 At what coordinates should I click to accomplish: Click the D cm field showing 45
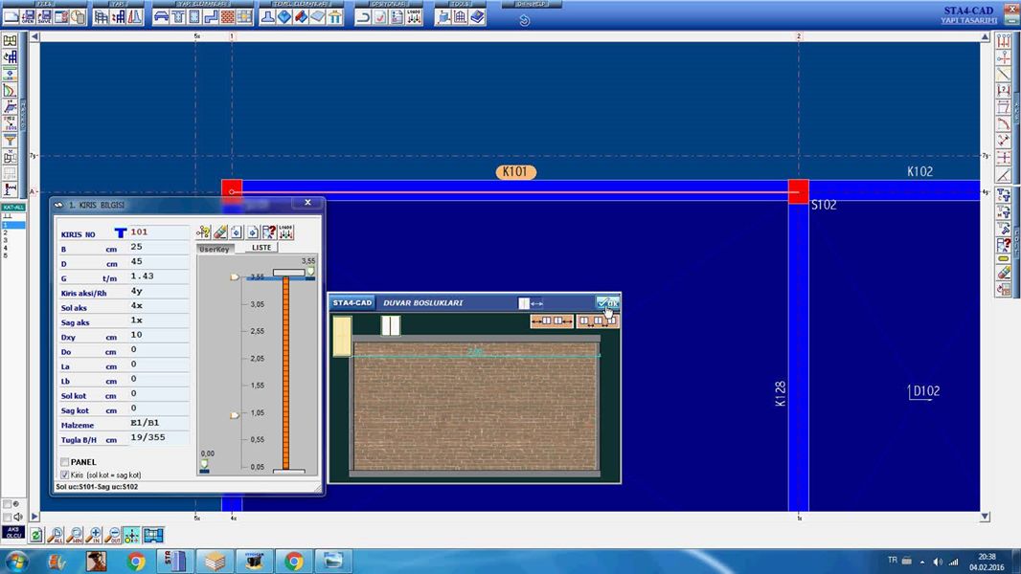coord(160,262)
